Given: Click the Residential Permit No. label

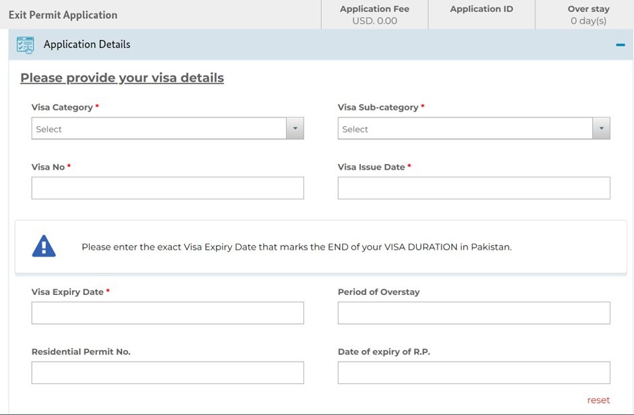Looking at the screenshot, I should (81, 352).
